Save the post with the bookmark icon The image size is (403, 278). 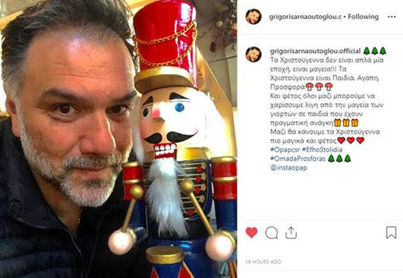(x=391, y=233)
